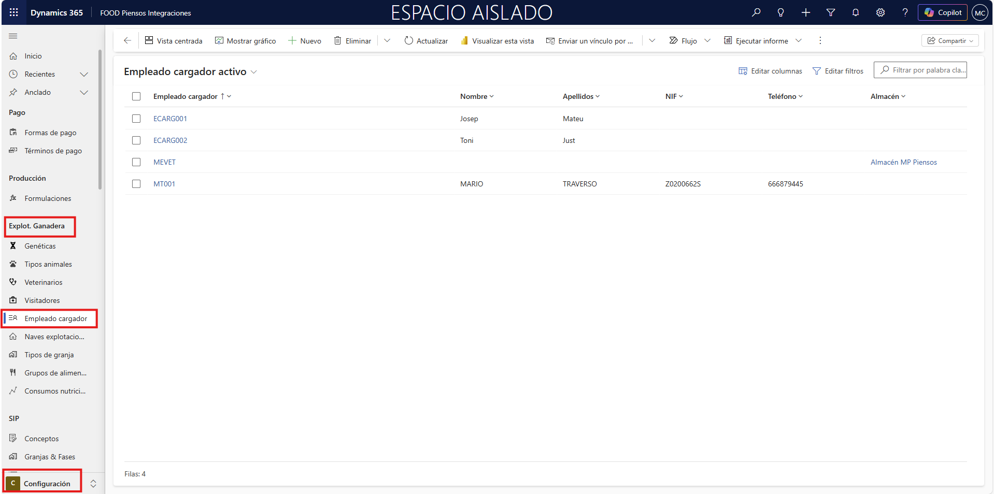Open the notifications bell icon

pyautogui.click(x=856, y=12)
